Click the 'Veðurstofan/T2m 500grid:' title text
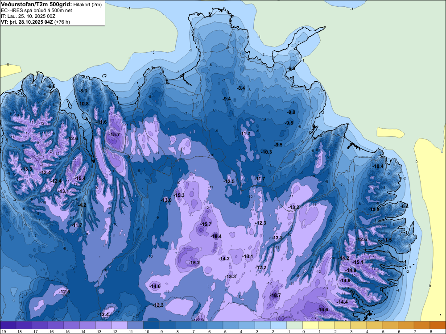Screen dimensions: 446x334 point(36,4)
